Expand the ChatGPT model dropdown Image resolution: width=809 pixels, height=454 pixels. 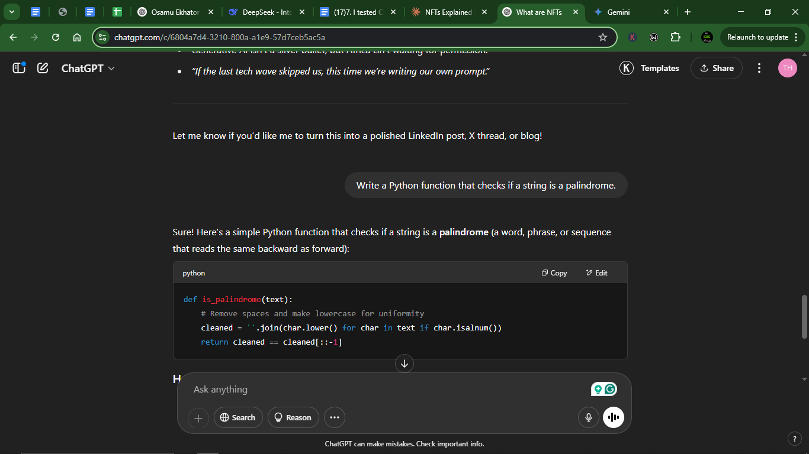[x=88, y=68]
